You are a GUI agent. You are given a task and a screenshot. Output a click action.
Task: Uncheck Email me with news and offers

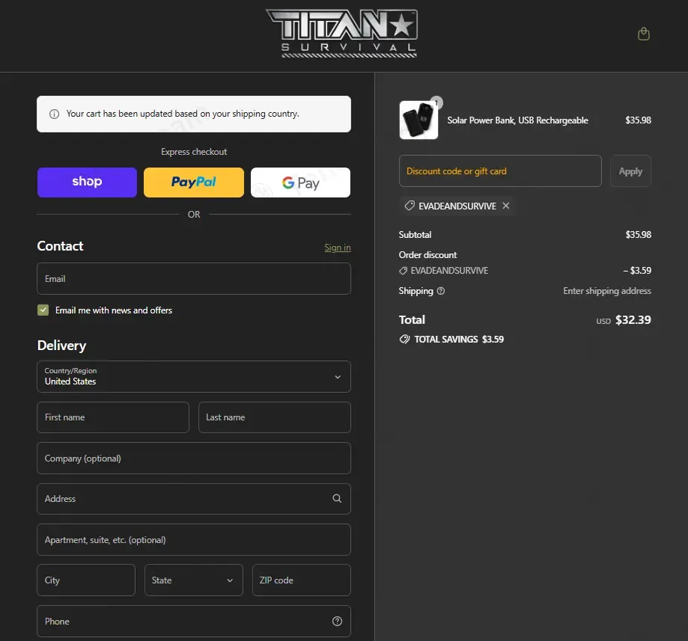(43, 310)
